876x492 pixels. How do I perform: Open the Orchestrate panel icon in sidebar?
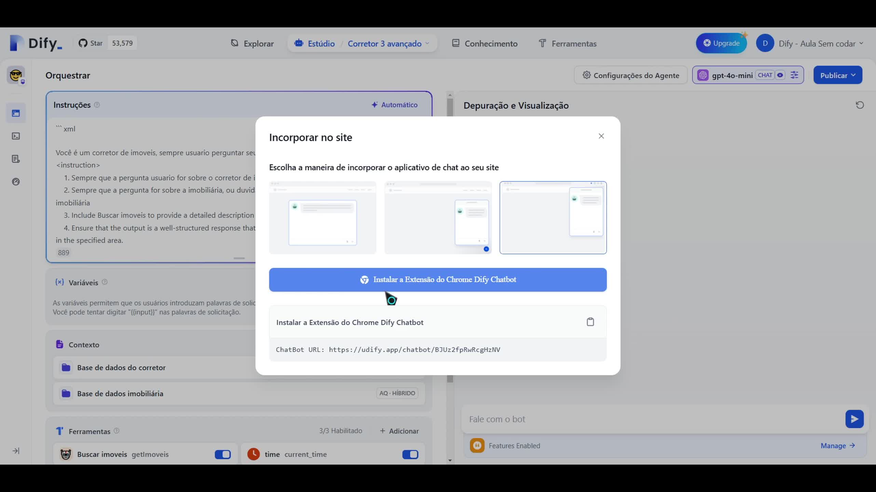tap(16, 113)
